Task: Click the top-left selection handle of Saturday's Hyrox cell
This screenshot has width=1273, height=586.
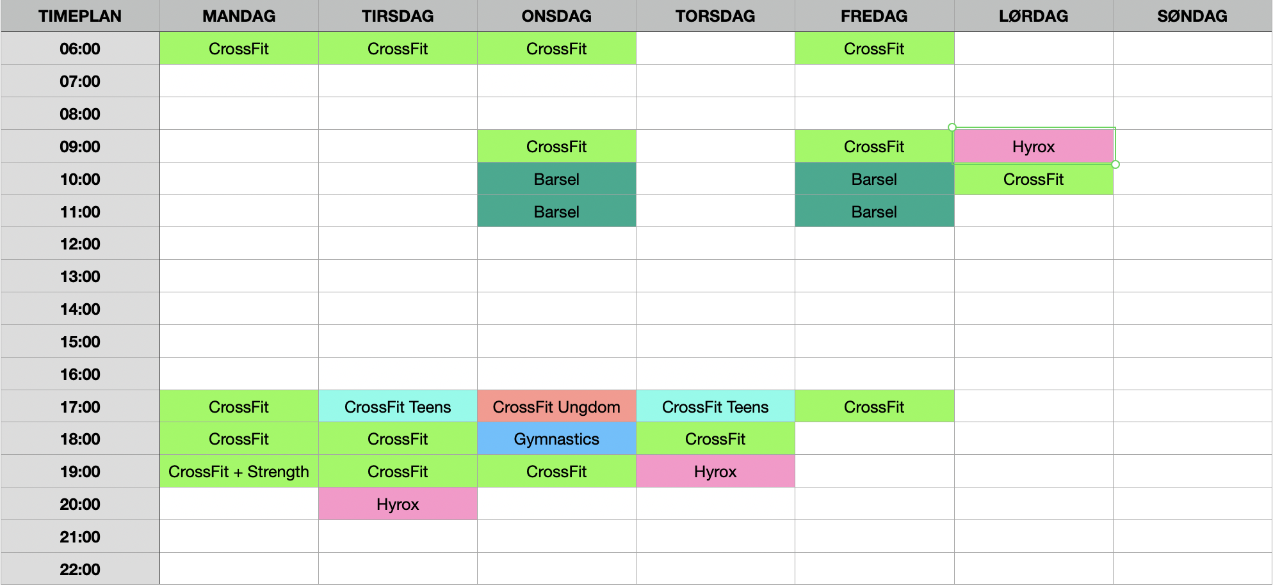Action: click(x=952, y=127)
